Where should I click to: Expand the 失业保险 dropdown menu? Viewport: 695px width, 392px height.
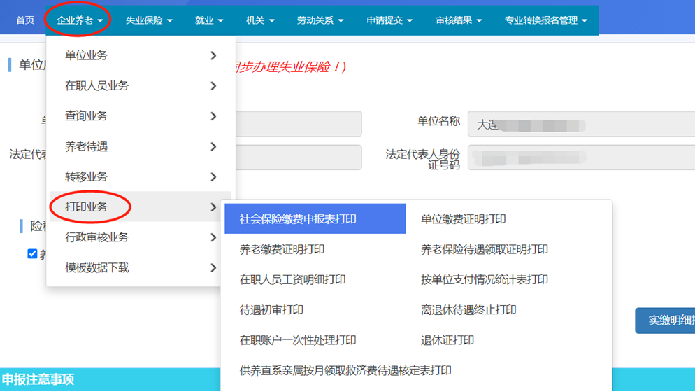pyautogui.click(x=148, y=20)
